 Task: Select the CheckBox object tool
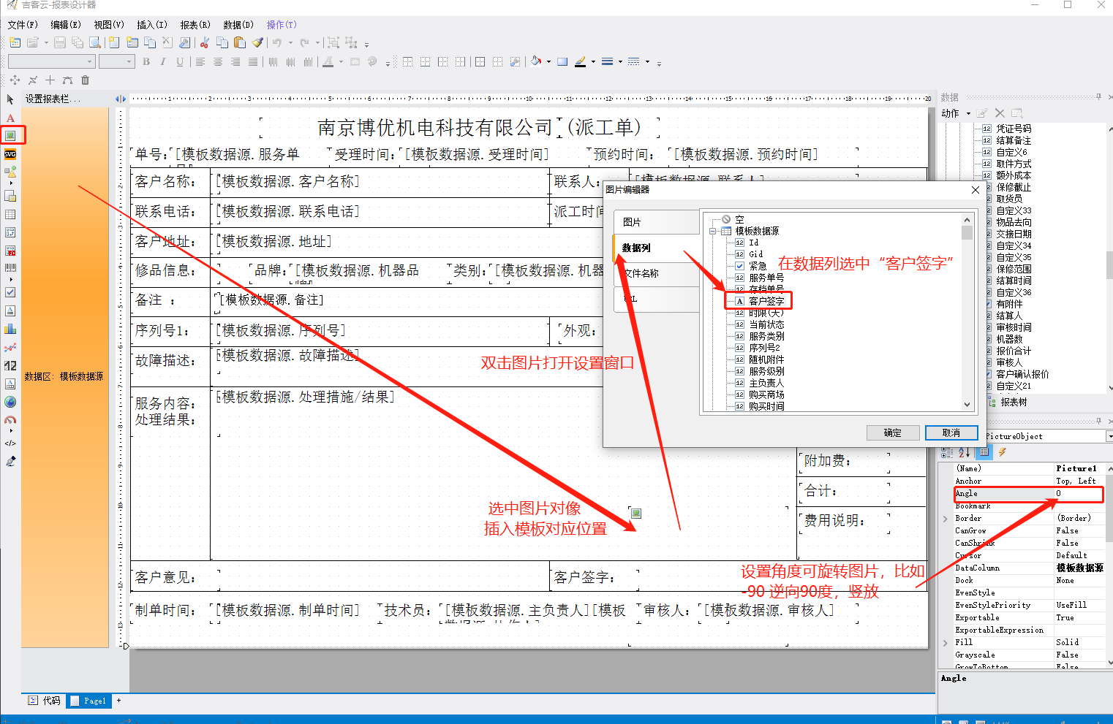(10, 292)
